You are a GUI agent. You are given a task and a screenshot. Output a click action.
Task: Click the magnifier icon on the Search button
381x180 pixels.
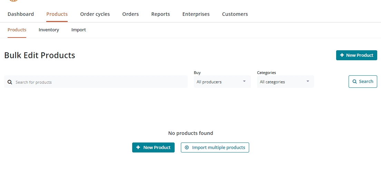[x=354, y=82]
